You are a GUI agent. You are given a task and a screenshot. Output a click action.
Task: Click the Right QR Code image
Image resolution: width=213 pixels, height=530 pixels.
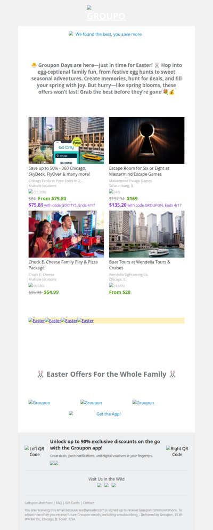coord(177,451)
